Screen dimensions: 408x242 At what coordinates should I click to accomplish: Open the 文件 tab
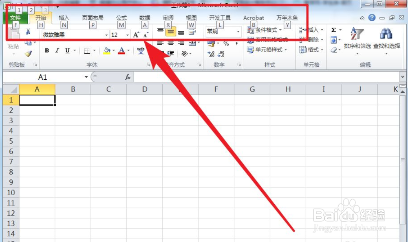coord(15,17)
